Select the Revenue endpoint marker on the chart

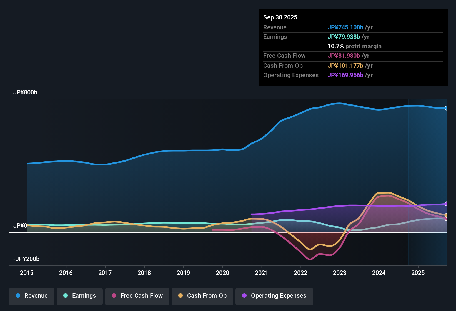(x=447, y=108)
